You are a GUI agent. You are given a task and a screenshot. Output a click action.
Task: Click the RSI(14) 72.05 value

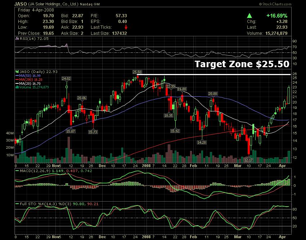(x=42, y=38)
